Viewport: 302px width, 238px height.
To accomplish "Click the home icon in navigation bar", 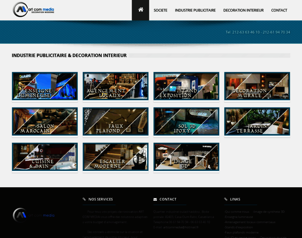I will [x=140, y=10].
